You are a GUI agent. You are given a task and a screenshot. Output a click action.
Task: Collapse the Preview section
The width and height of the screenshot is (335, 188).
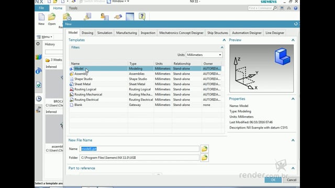[x=293, y=40]
